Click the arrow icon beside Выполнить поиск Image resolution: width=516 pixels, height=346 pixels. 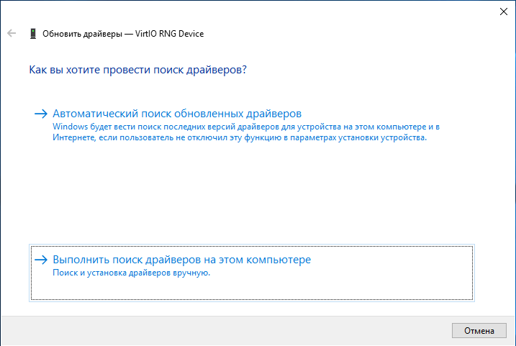pos(41,260)
